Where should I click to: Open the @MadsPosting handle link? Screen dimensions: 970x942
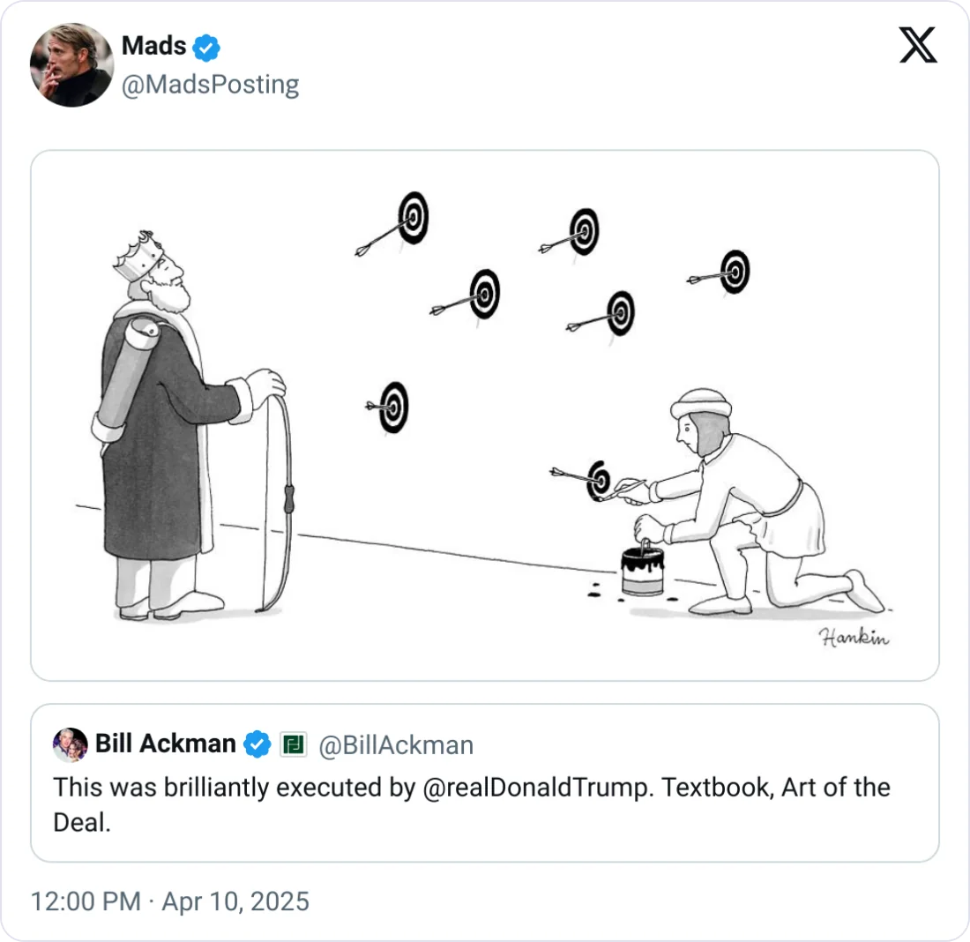pyautogui.click(x=210, y=85)
